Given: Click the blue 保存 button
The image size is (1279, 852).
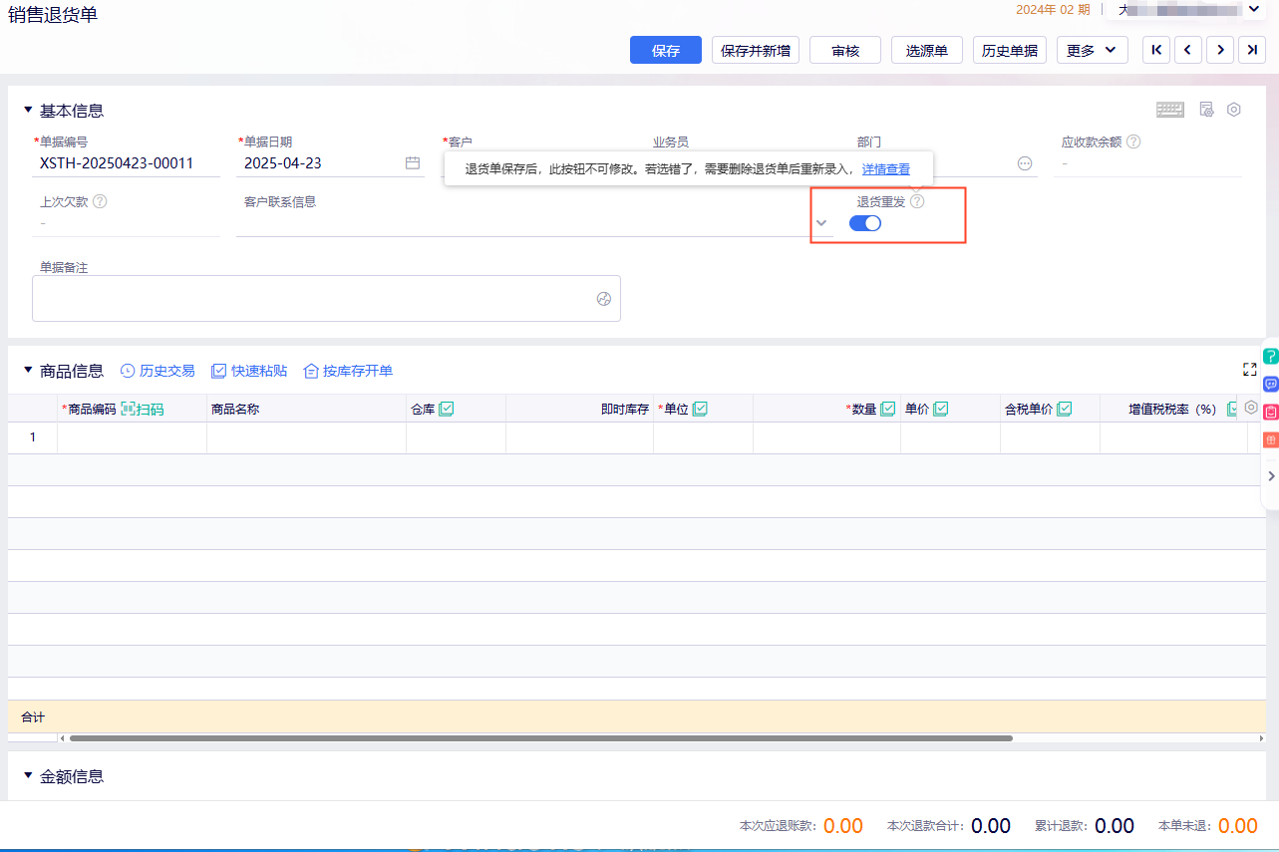Looking at the screenshot, I should point(666,50).
